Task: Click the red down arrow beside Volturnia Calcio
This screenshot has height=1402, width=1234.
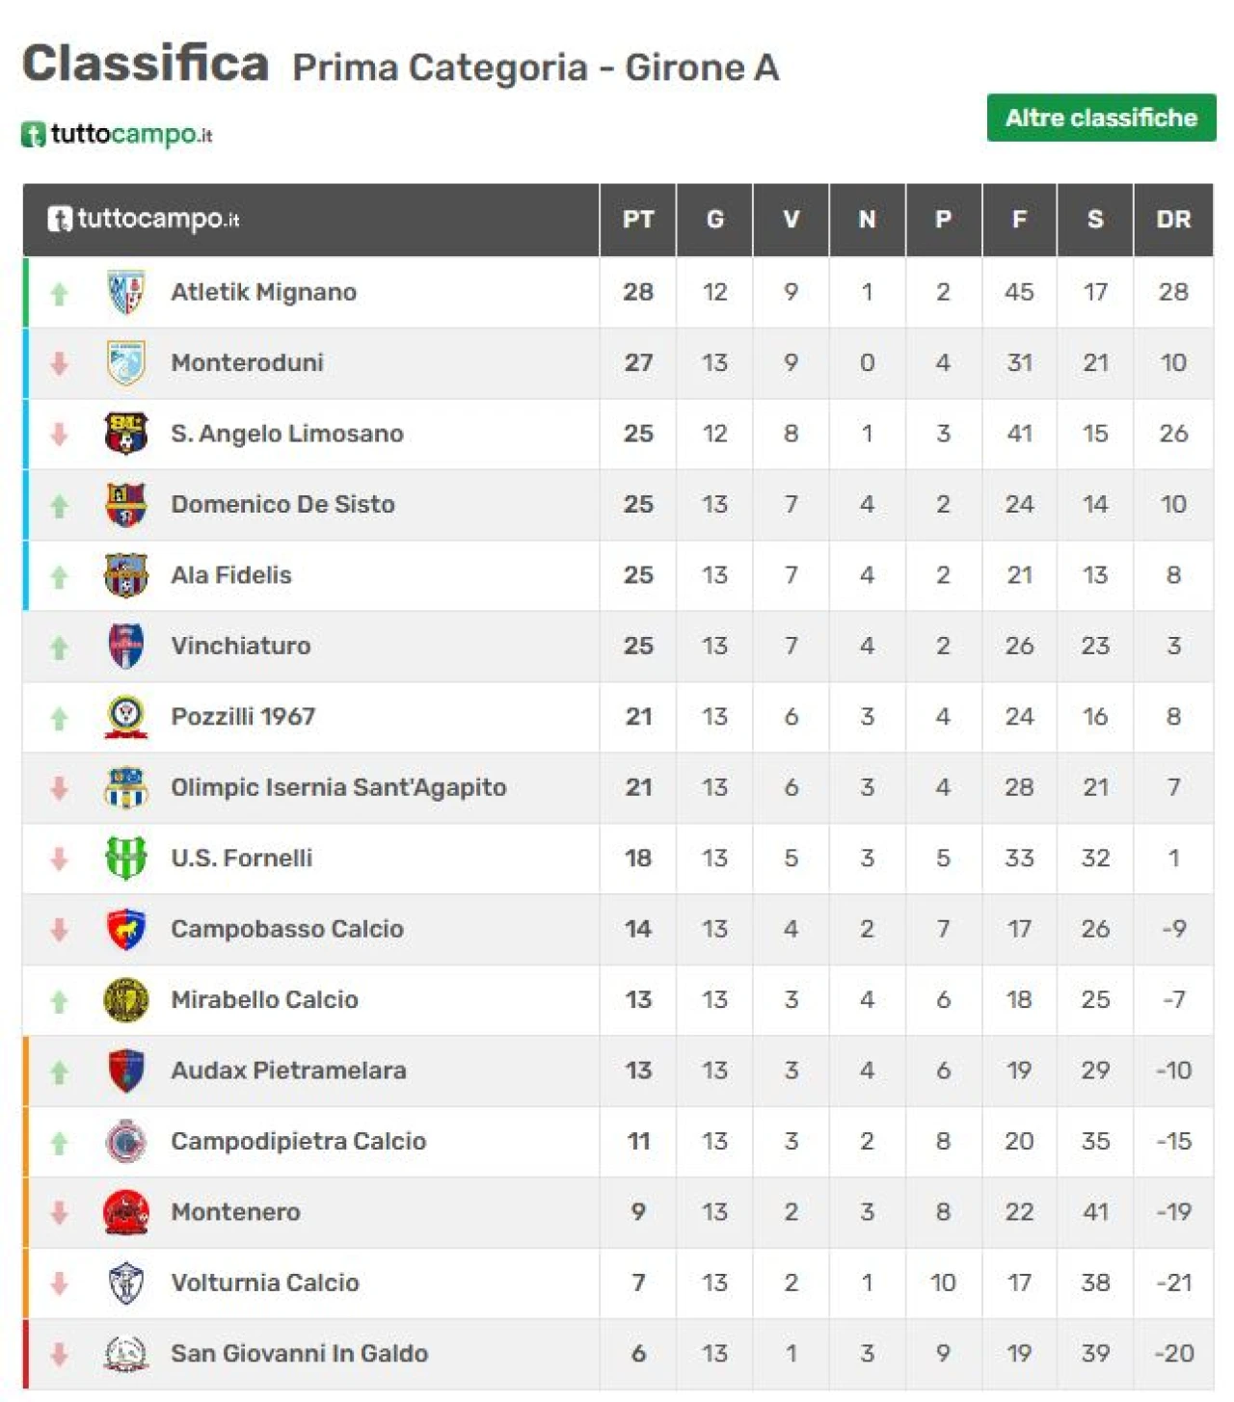Action: pos(60,1283)
